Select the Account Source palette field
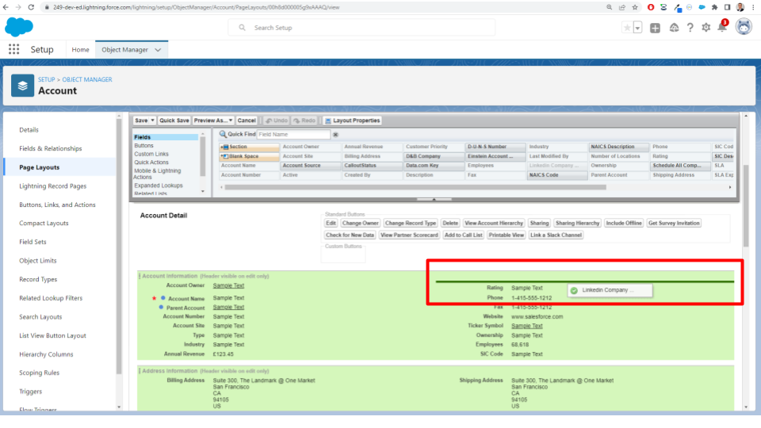This screenshot has height=428, width=761. click(x=311, y=166)
